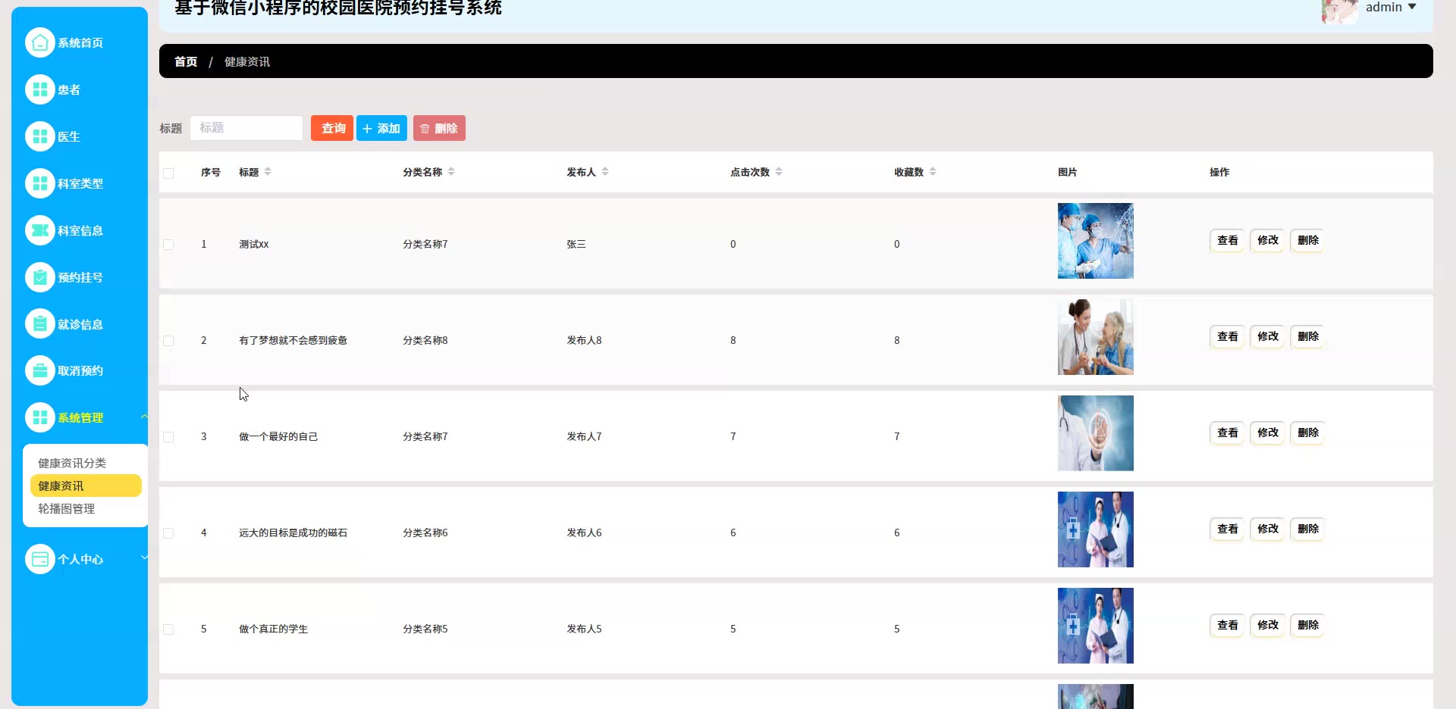Screen dimensions: 1456x709
Task: Click the 查询 search button
Action: [x=332, y=128]
